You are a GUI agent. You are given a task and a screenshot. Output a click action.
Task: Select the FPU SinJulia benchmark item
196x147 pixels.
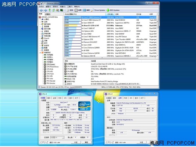click(49, 83)
